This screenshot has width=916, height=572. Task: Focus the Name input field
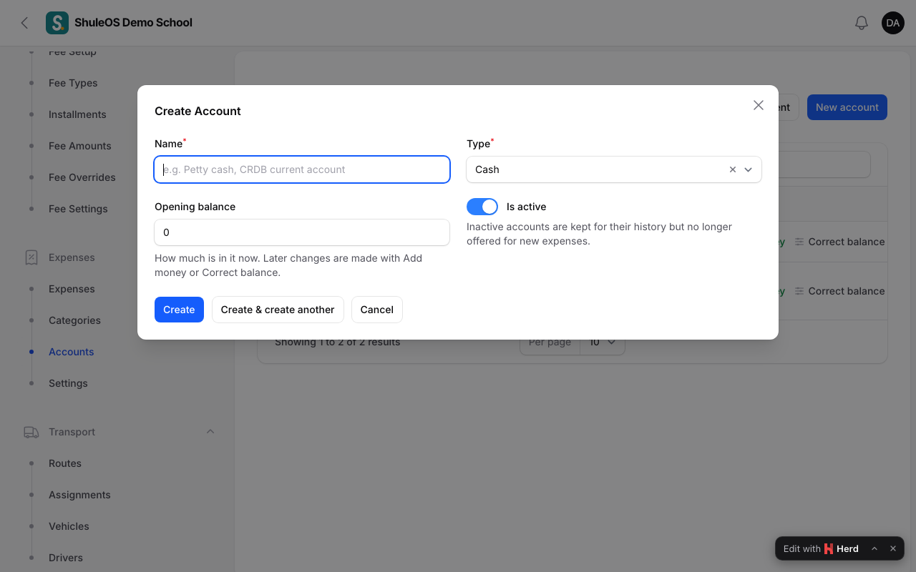(302, 169)
